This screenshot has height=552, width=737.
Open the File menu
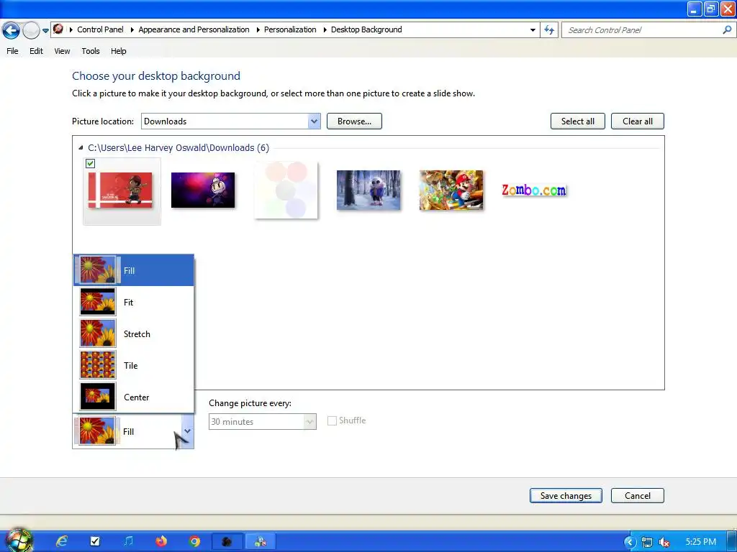tap(13, 51)
